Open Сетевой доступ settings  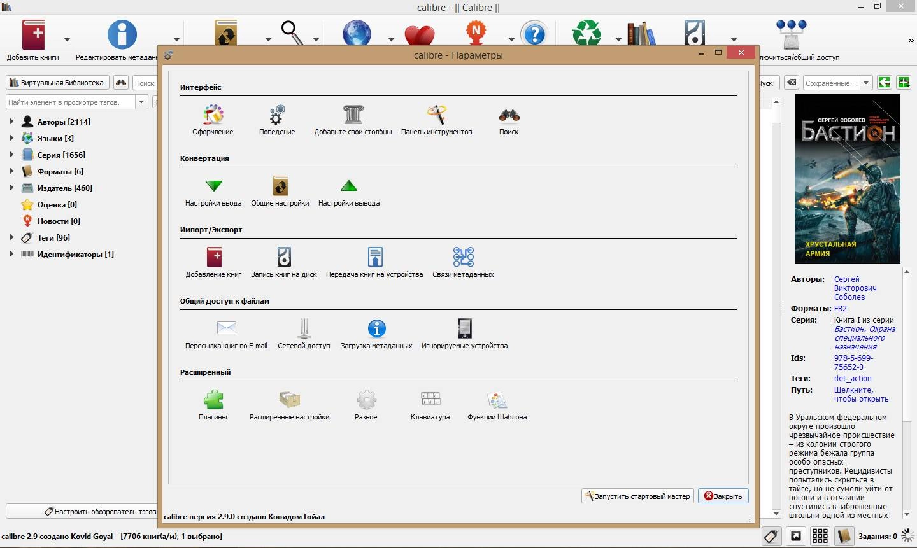pos(304,334)
